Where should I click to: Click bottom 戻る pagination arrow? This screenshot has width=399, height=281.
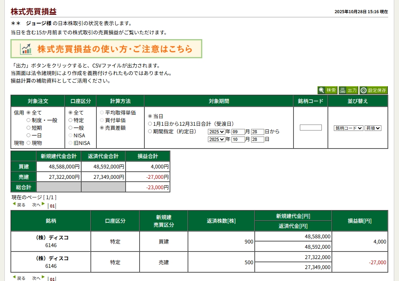19,278
